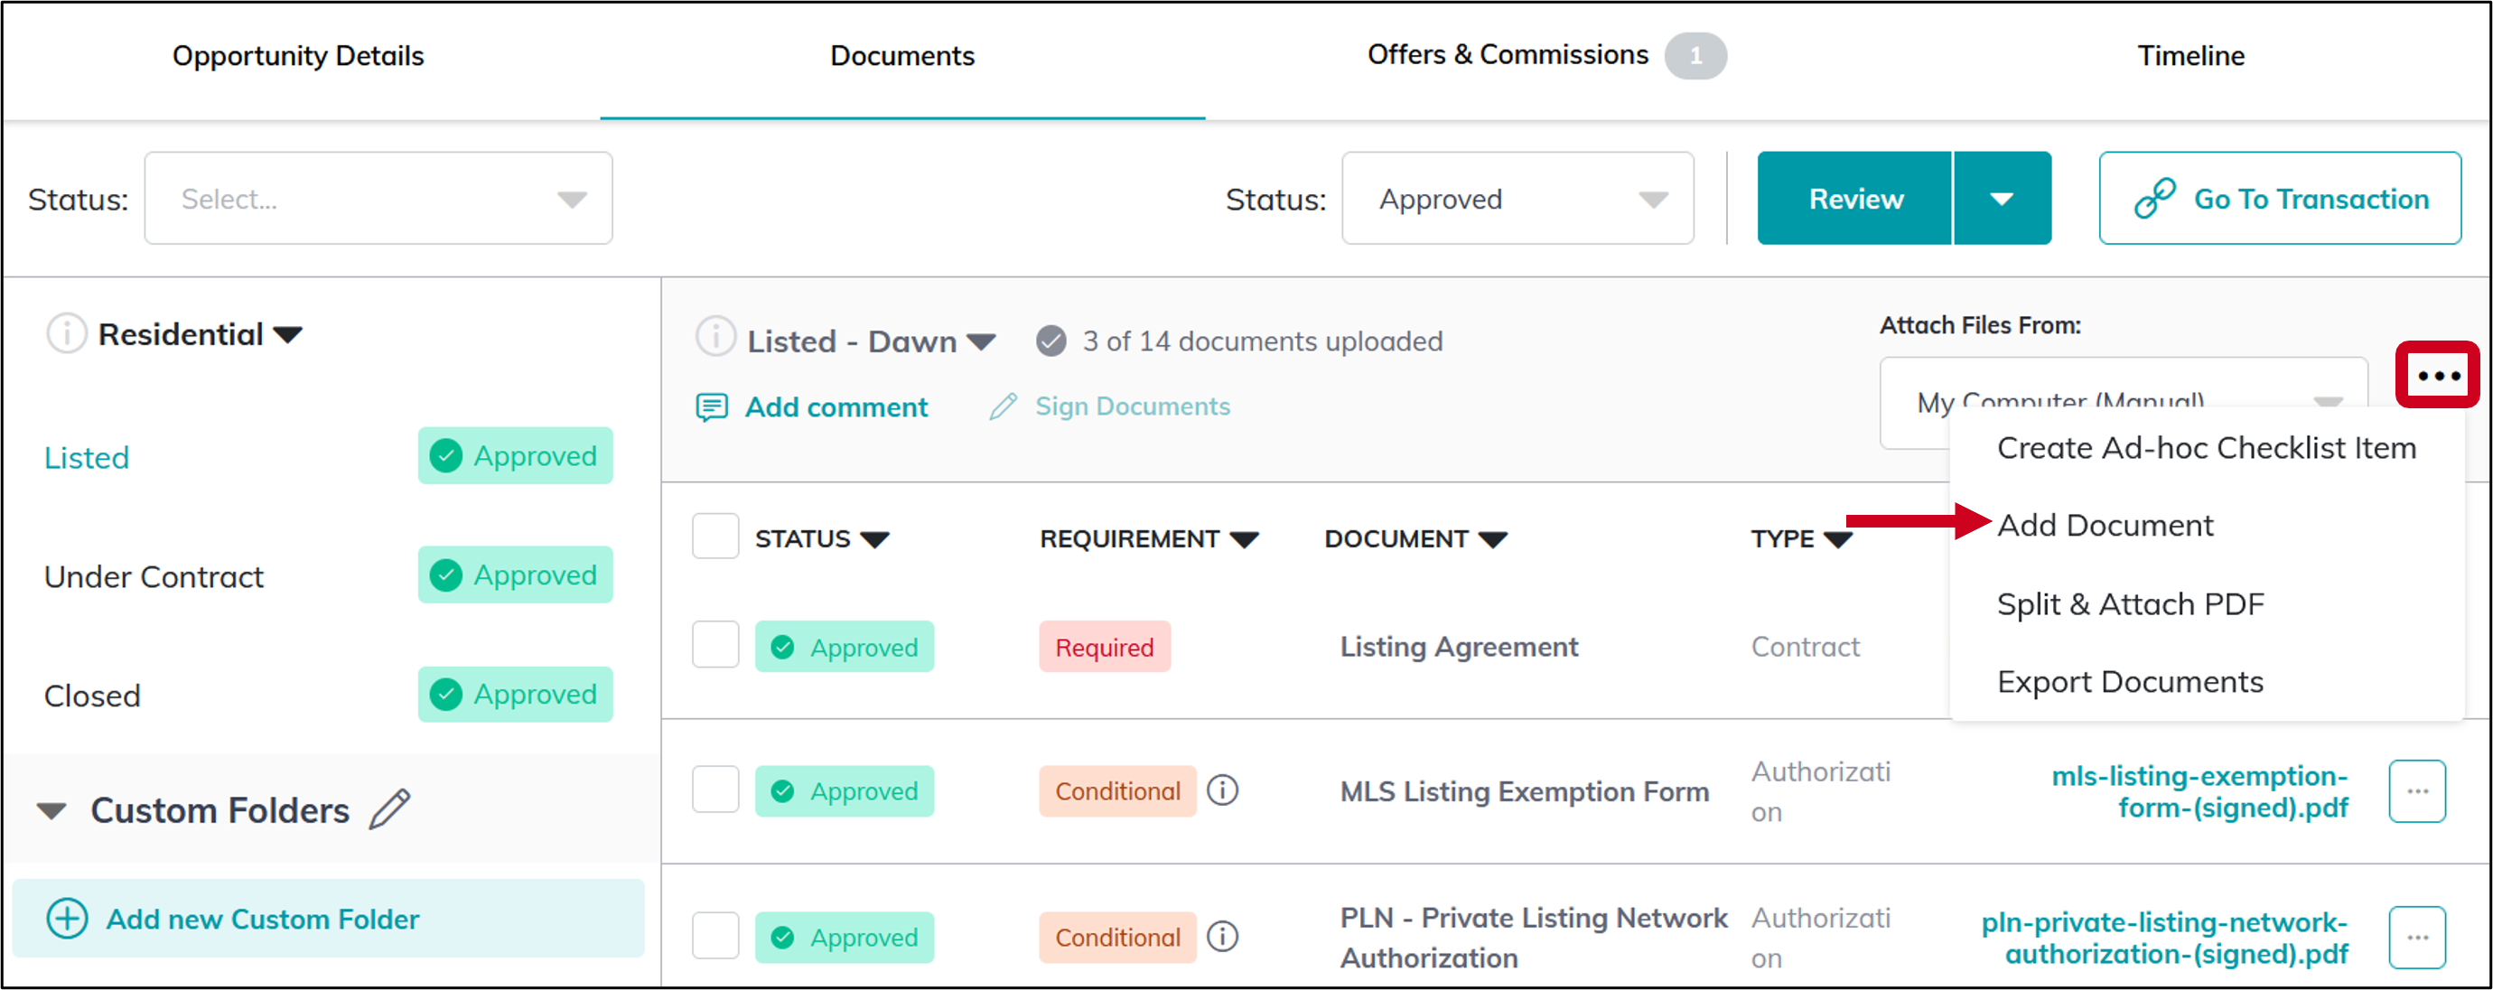The width and height of the screenshot is (2493, 990).
Task: Click the Sign Documents pencil icon
Action: [x=1004, y=406]
